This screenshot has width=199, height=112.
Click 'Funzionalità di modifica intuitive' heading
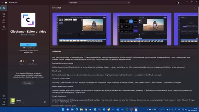[x=63, y=63]
